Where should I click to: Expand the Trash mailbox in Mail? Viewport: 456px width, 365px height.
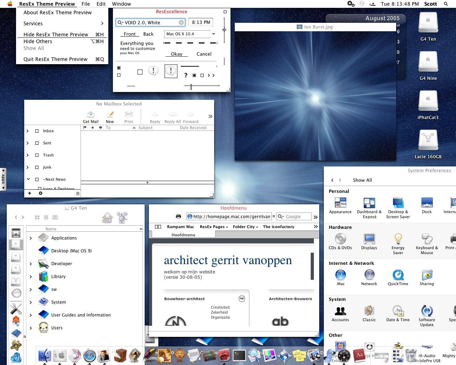coord(27,155)
